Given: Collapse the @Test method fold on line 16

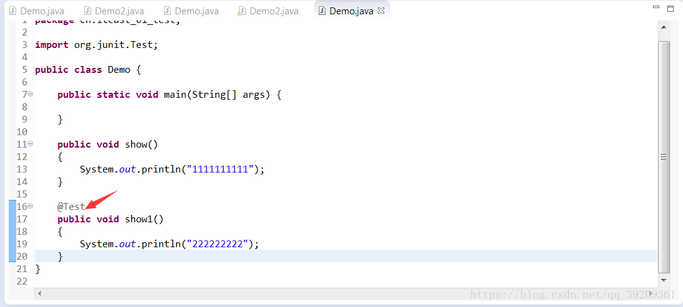Looking at the screenshot, I should pyautogui.click(x=31, y=206).
